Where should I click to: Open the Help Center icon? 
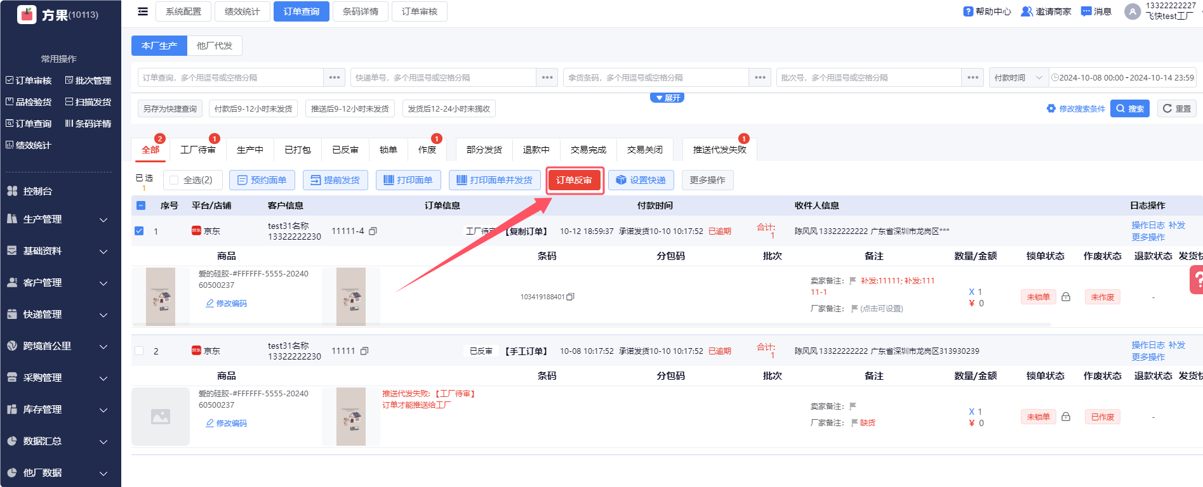(x=968, y=11)
